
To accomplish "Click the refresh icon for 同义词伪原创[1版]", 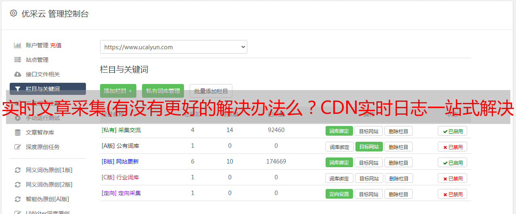I will point(17,170).
